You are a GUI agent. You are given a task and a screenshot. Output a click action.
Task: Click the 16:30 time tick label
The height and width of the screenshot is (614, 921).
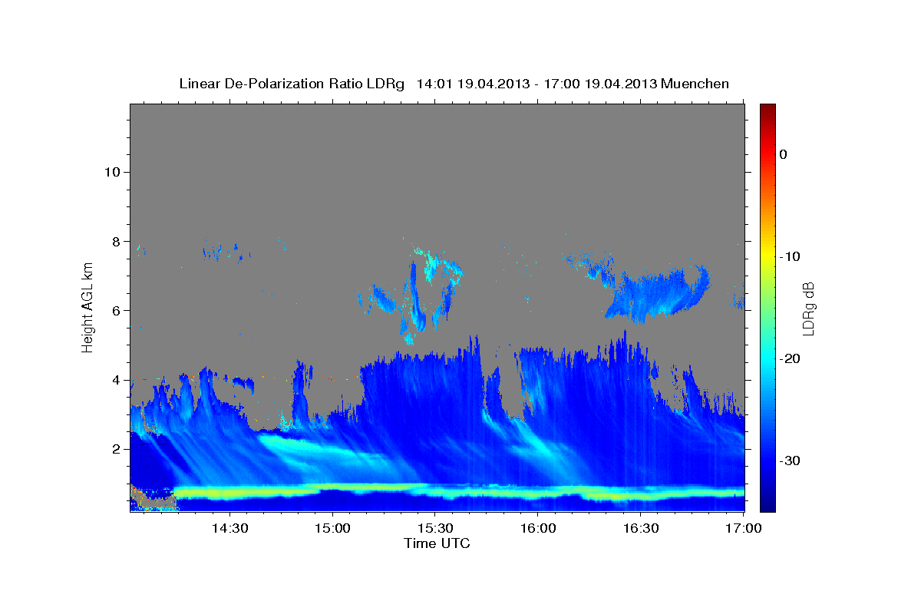coord(641,529)
